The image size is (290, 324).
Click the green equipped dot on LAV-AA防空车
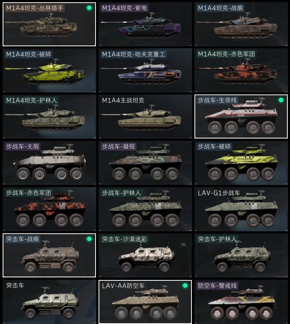(185, 286)
